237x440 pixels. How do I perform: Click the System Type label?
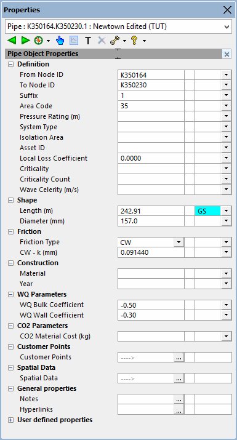38,127
